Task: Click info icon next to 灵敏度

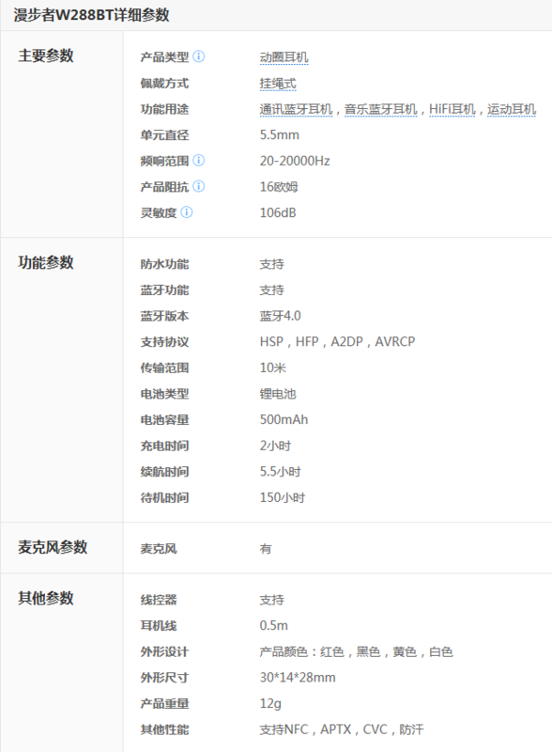Action: click(x=187, y=212)
